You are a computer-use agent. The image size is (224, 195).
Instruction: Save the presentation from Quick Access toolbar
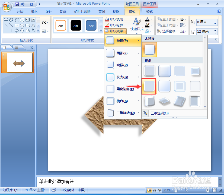click(x=17, y=4)
